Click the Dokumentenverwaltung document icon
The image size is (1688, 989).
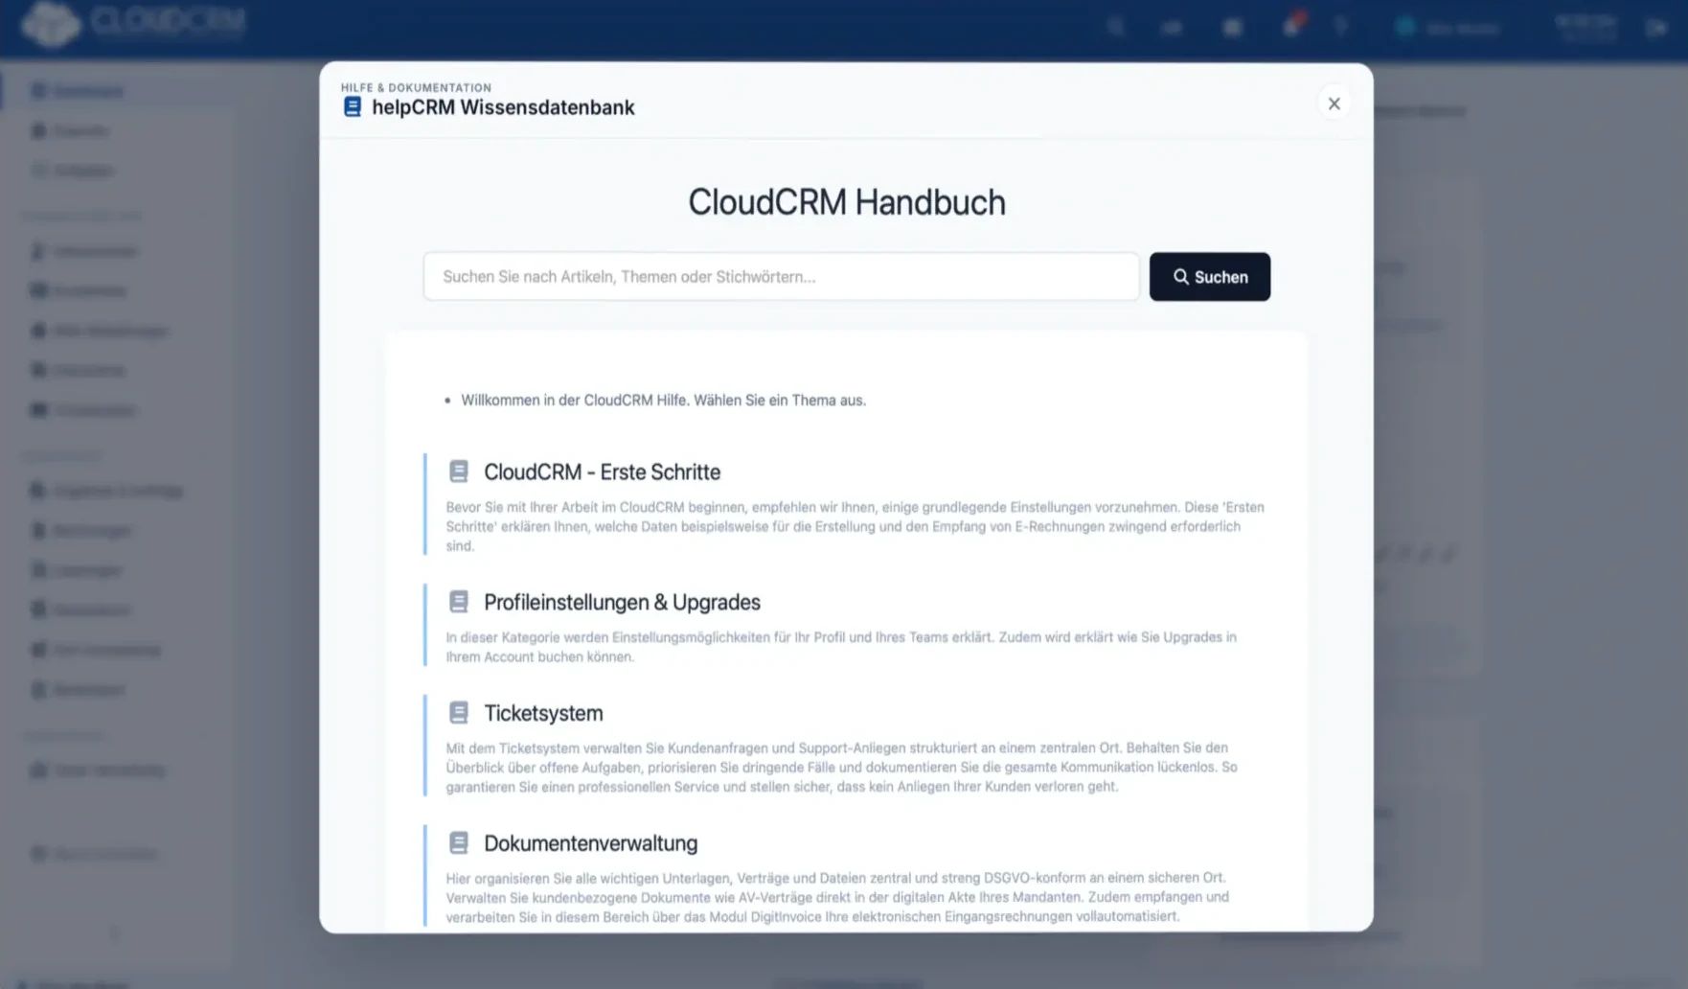point(458,843)
